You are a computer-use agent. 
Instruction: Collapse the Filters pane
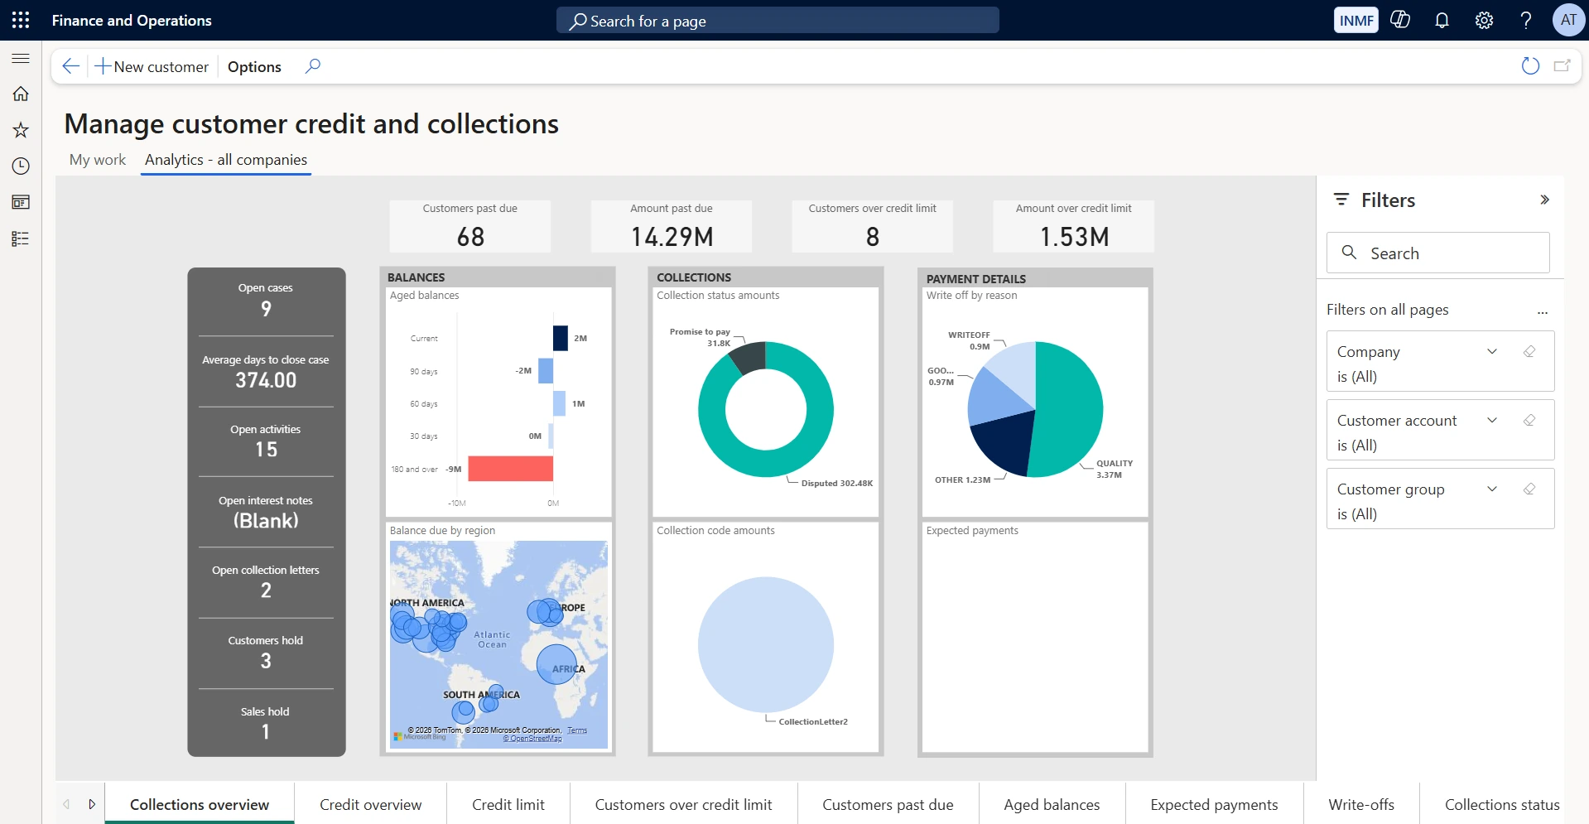pyautogui.click(x=1544, y=200)
